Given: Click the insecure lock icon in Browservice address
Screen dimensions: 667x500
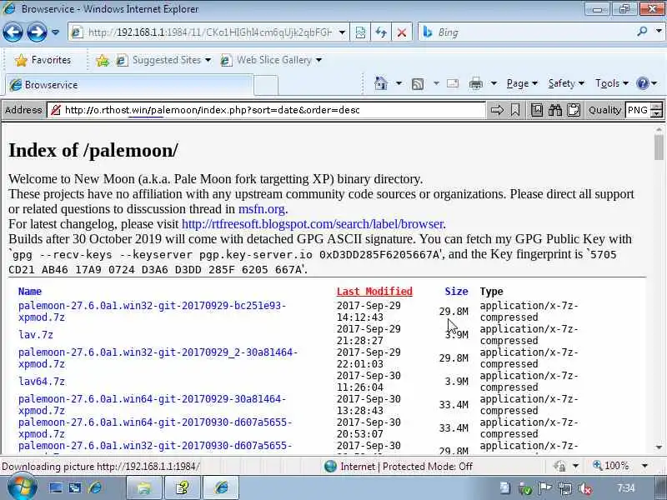Looking at the screenshot, I should [x=55, y=110].
